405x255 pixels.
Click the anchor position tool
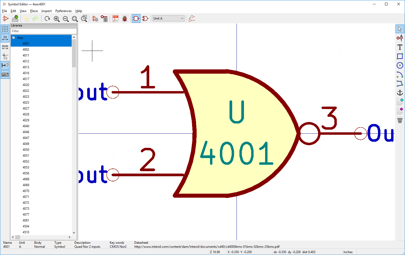pyautogui.click(x=400, y=93)
